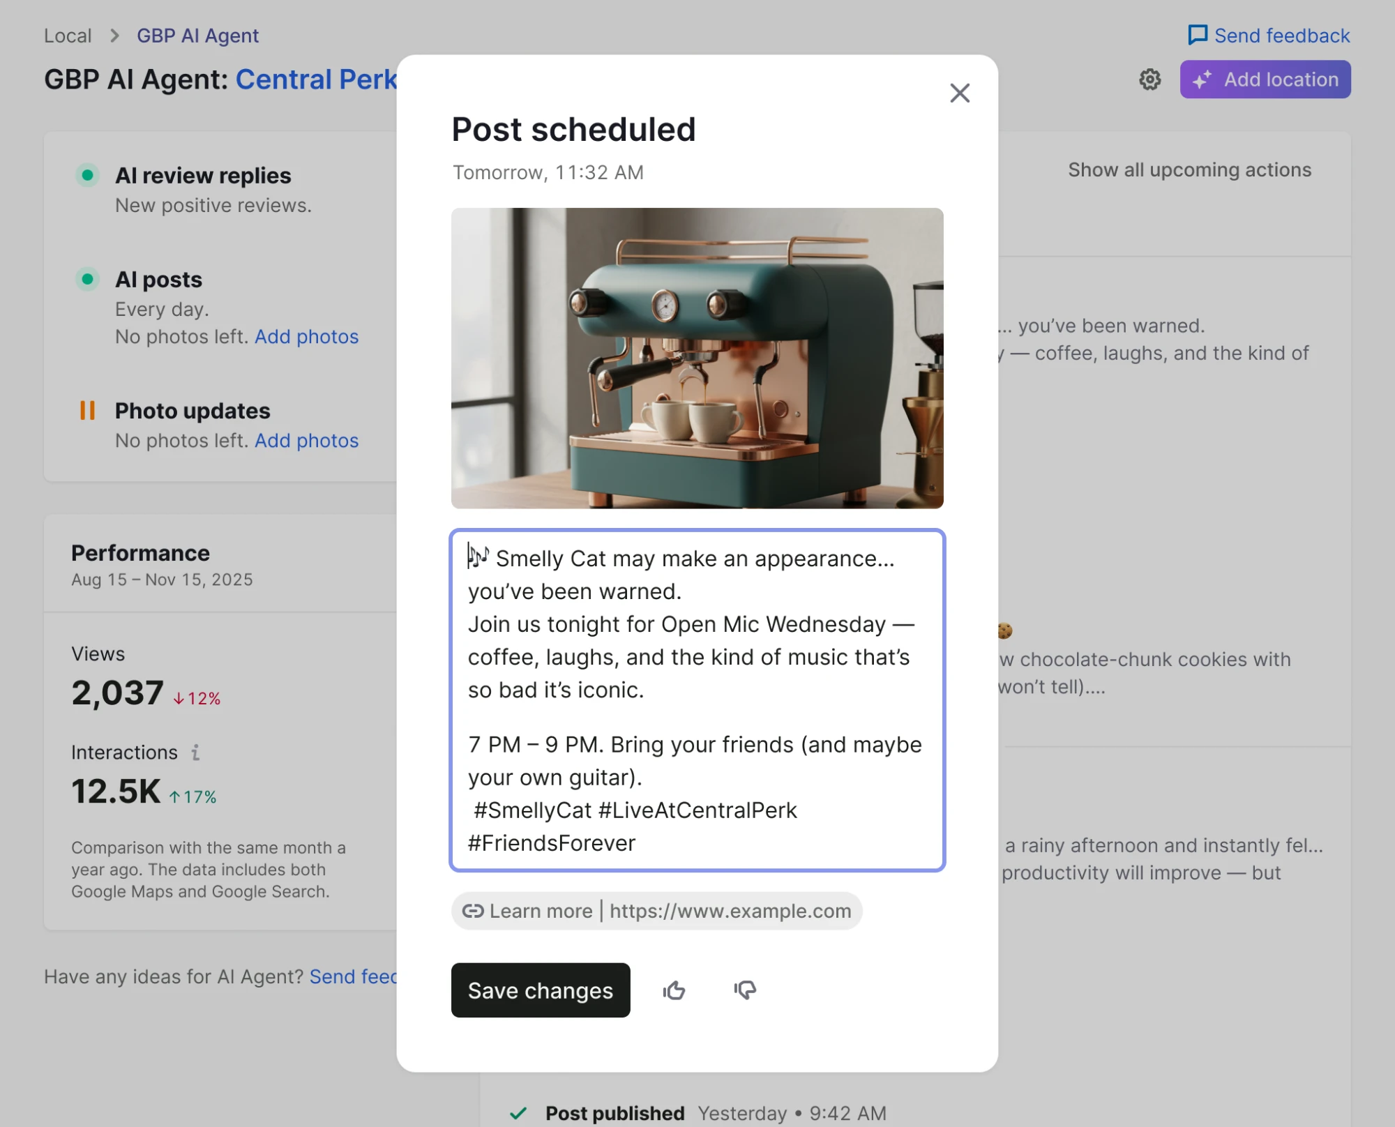Click the Tomorrow, 11:32 AM schedule time
1395x1127 pixels.
(548, 172)
